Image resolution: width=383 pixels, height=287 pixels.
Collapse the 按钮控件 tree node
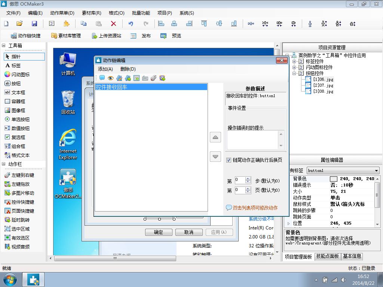click(x=294, y=73)
